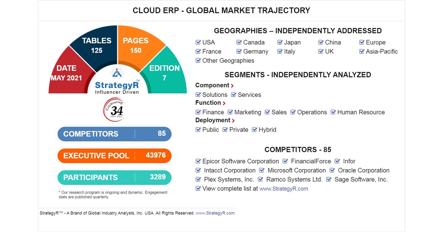443x232 pixels.
Task: Open the www.StrategyR.com complete list link
Action: (x=284, y=188)
